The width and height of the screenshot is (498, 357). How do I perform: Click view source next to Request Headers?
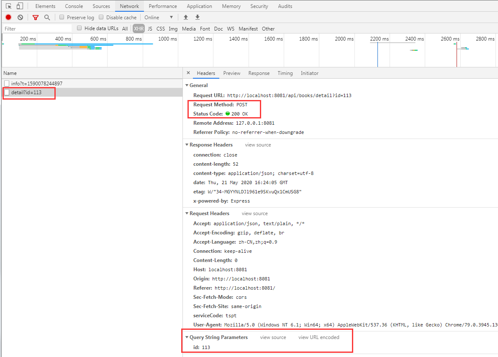[x=255, y=213]
